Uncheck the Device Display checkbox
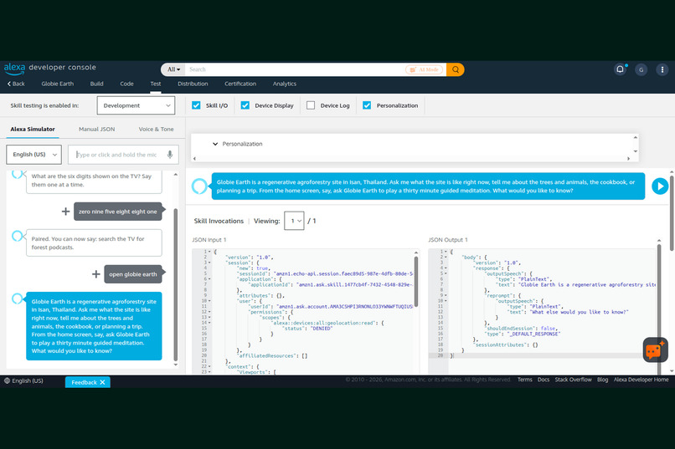The image size is (675, 449). click(245, 105)
